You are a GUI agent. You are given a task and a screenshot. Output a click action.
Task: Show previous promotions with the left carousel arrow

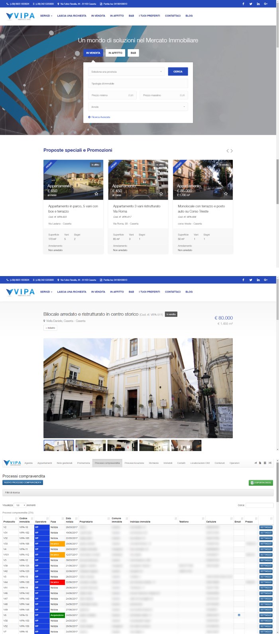(228, 151)
